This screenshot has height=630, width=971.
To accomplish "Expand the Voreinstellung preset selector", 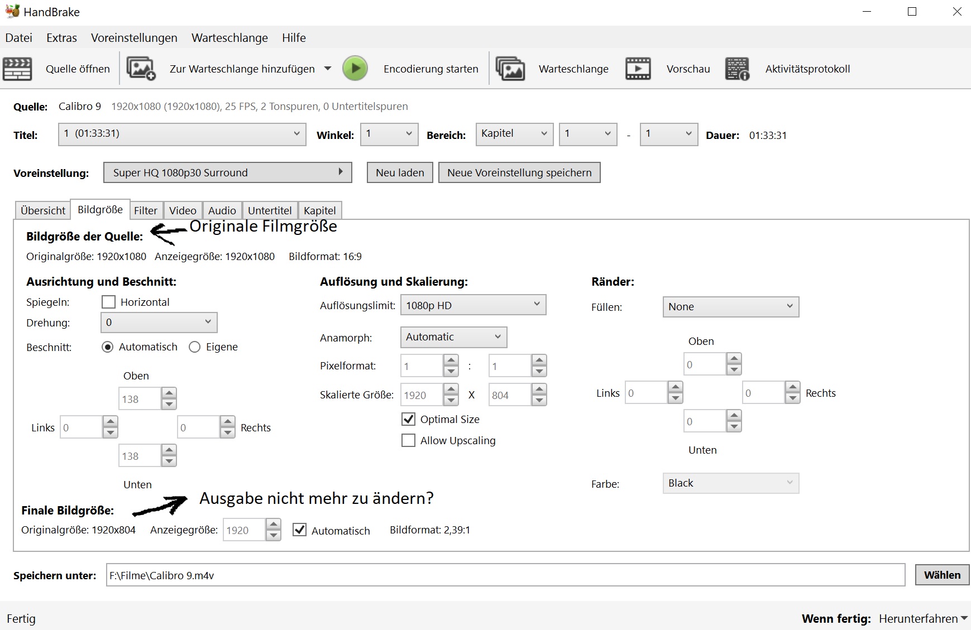I will [x=228, y=172].
